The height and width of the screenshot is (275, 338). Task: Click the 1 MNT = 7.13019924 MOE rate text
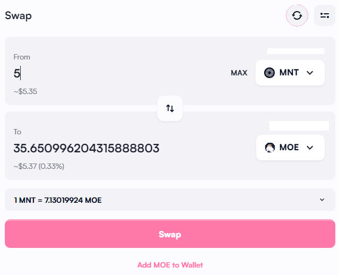(57, 200)
